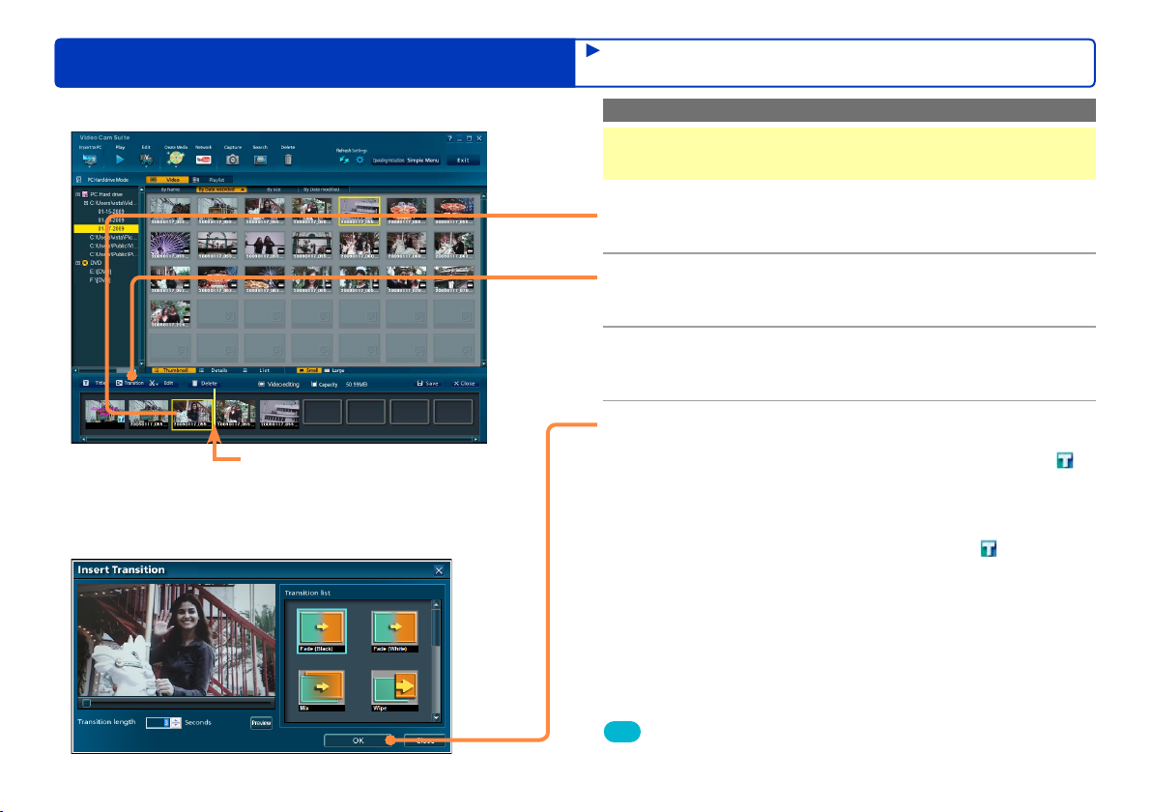The image size is (1152, 812).
Task: Select highlighted 01-17-2009 folder
Action: (105, 228)
